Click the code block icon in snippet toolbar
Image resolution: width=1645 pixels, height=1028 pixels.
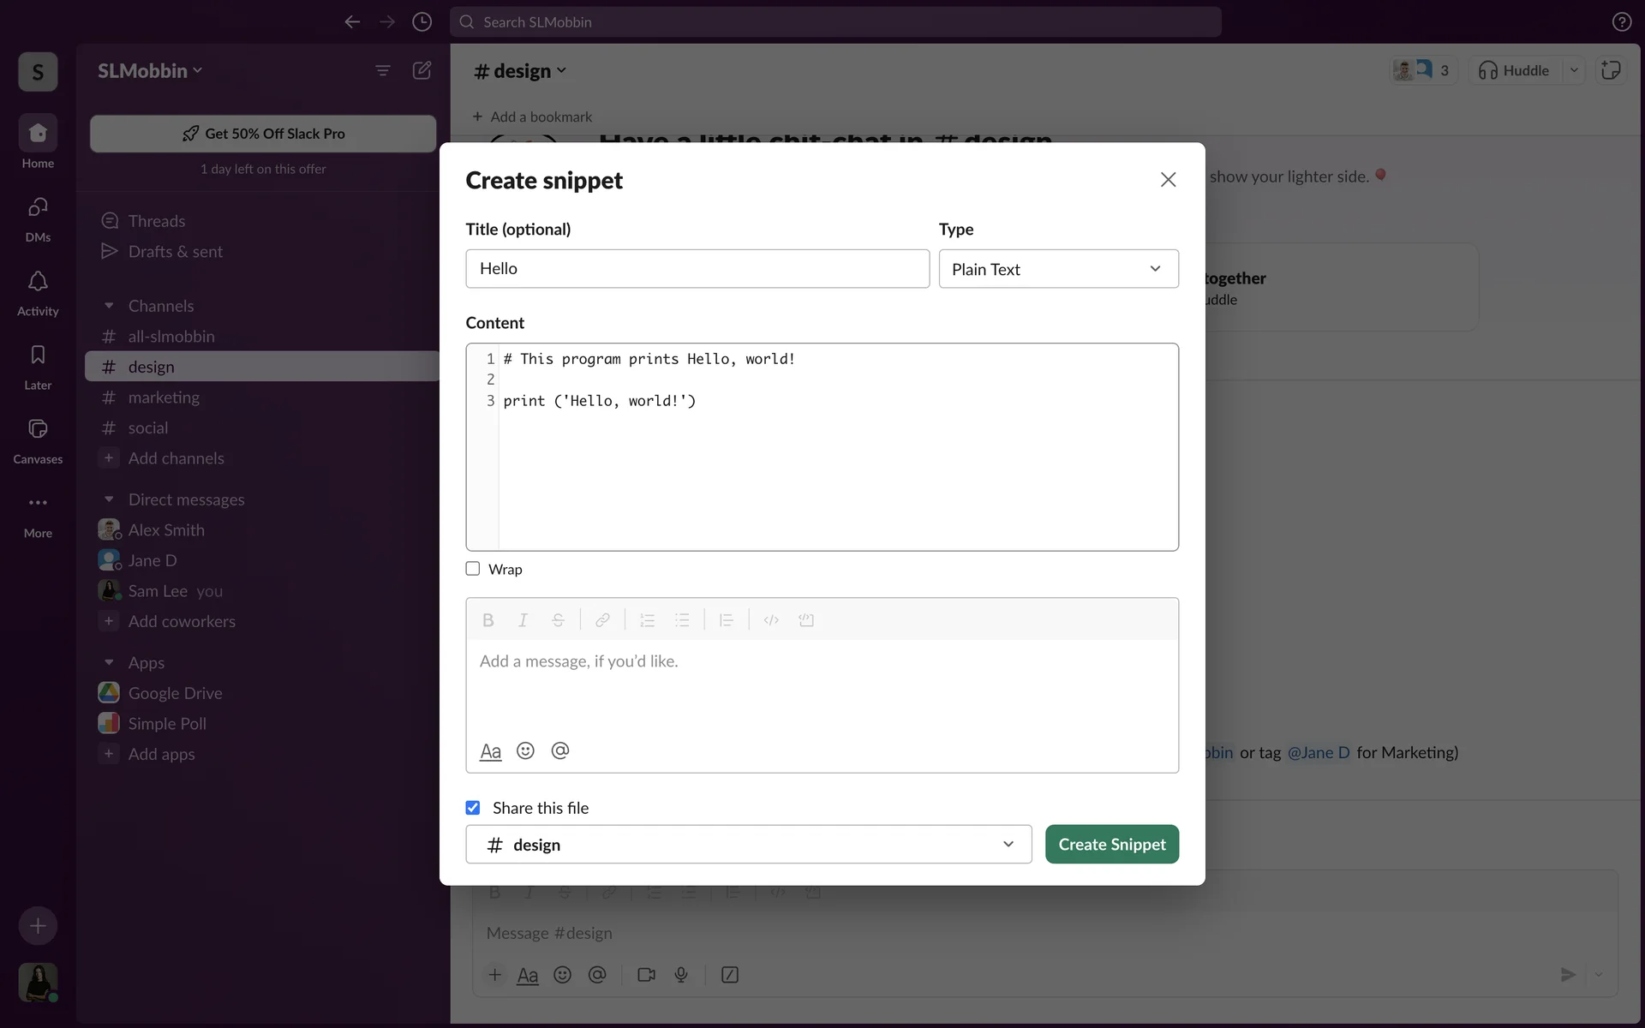pos(806,620)
